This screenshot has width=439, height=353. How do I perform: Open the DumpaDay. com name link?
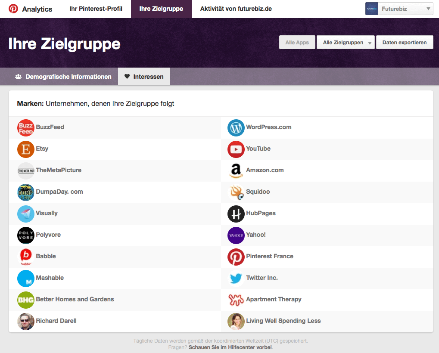[59, 192]
